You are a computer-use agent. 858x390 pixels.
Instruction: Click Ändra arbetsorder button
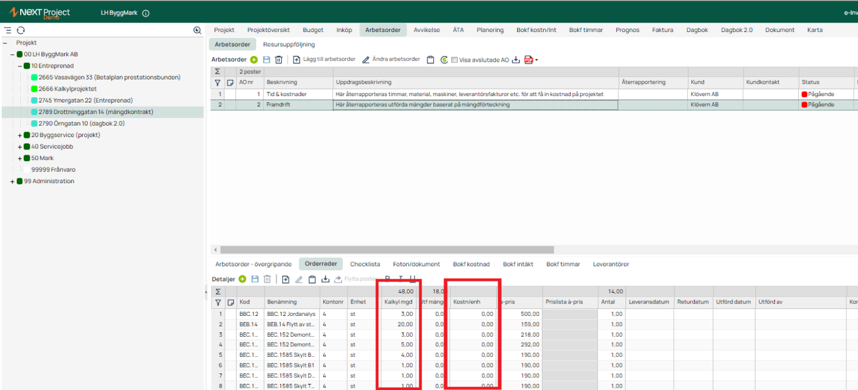[x=391, y=60]
